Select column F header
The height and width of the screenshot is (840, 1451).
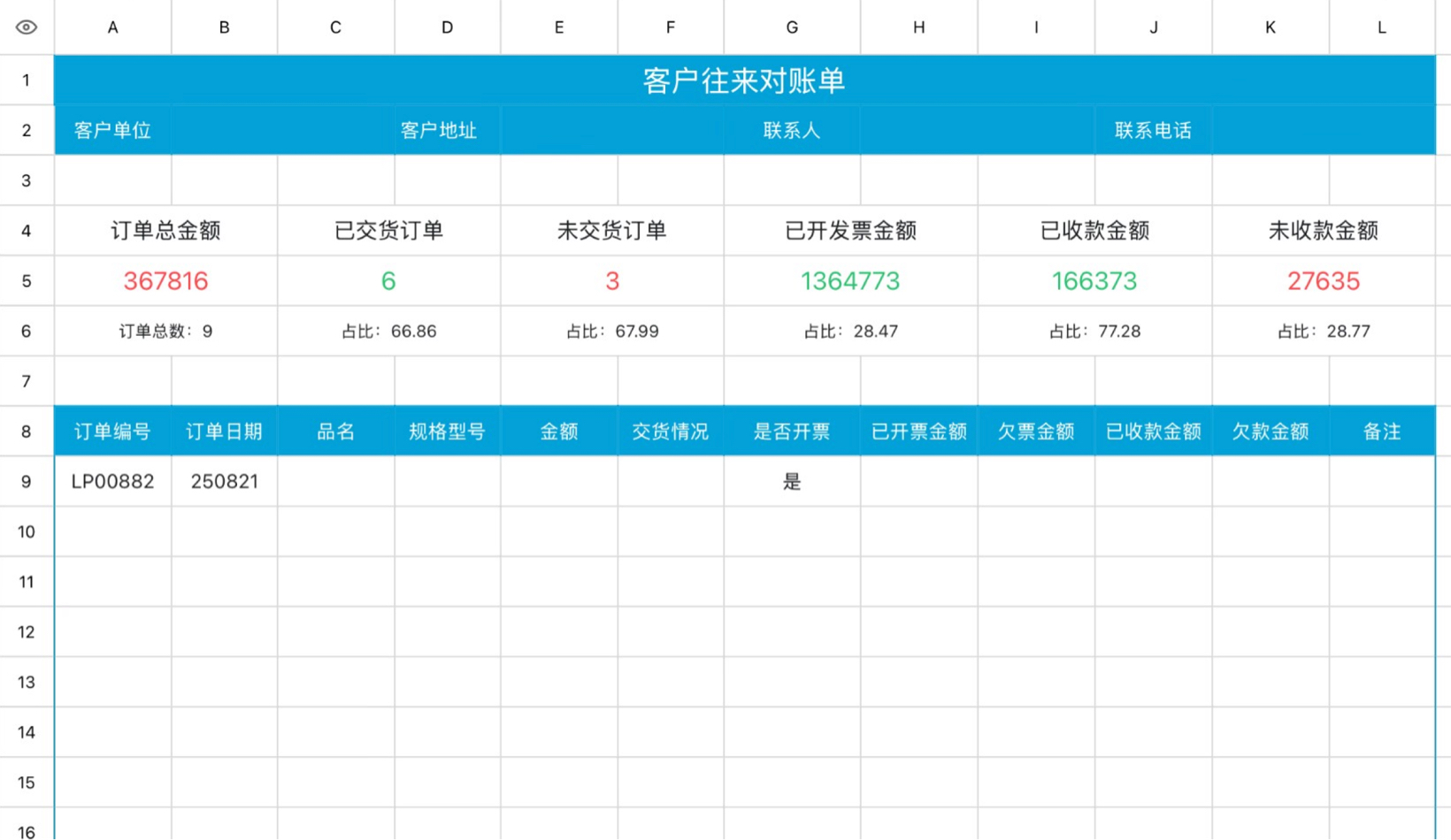[671, 27]
